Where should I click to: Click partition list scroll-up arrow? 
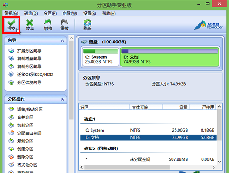(x=219, y=106)
